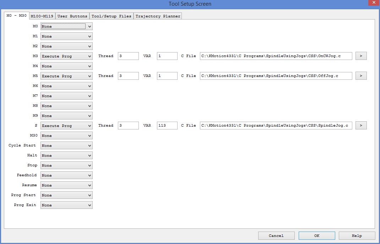
Task: Open the M0 action dropdown
Action: [x=66, y=26]
